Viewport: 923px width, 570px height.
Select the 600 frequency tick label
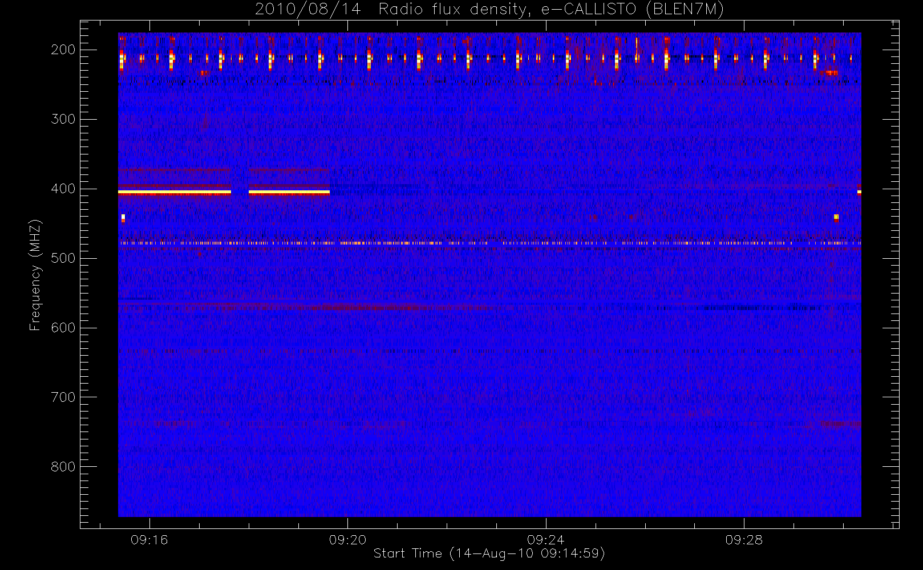pos(63,328)
